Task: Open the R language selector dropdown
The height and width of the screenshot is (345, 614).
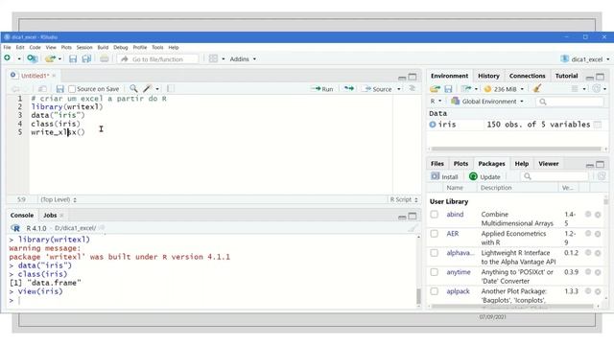Action: coord(436,102)
